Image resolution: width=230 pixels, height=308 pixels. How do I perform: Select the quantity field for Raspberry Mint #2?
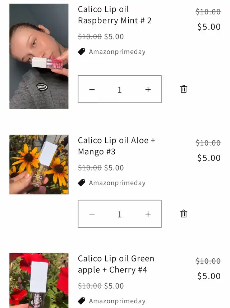tap(120, 90)
